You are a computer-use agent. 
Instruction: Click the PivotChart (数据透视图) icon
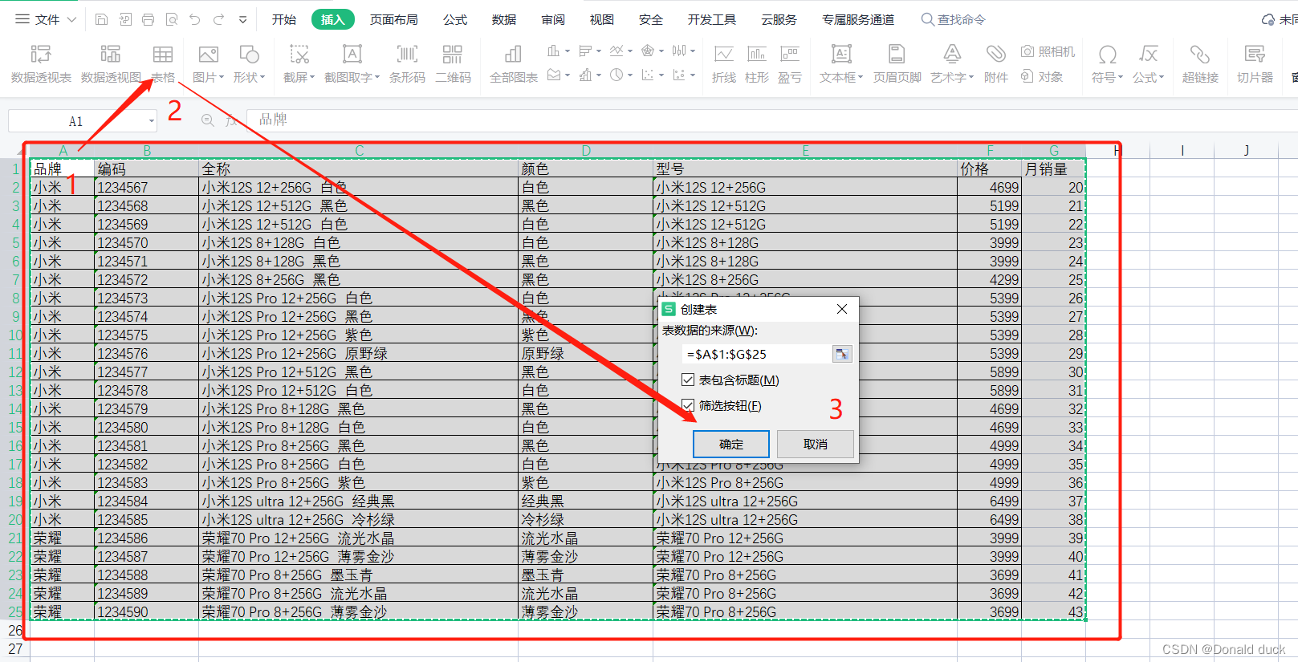pyautogui.click(x=111, y=64)
